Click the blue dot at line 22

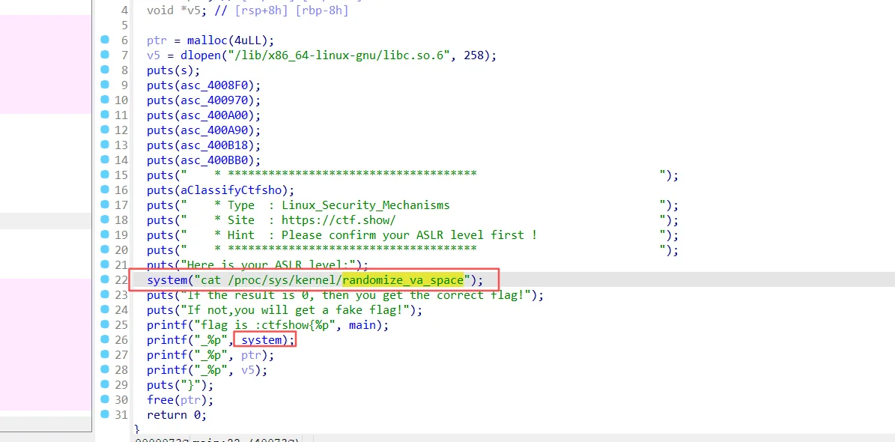[x=105, y=279]
